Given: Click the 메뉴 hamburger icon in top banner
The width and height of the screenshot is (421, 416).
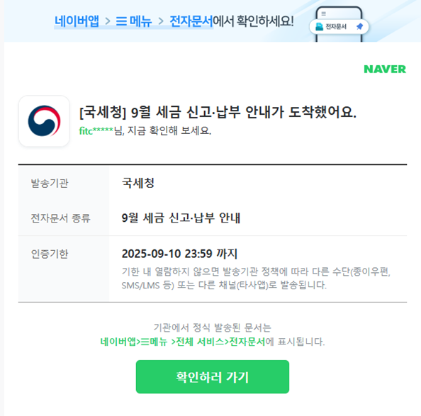Looking at the screenshot, I should click(x=121, y=21).
